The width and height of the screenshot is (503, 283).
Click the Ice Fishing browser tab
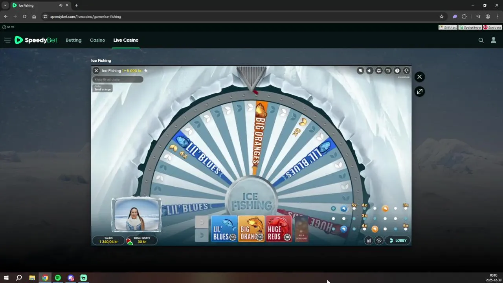(x=40, y=6)
